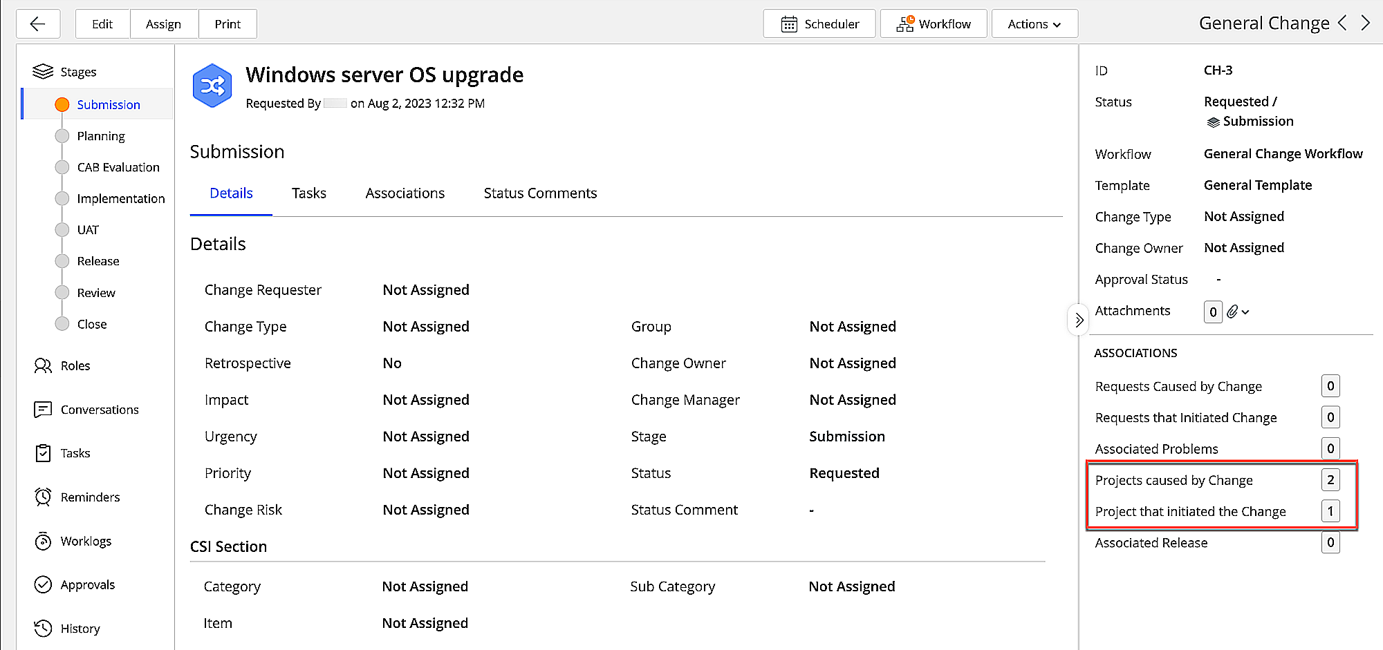The image size is (1383, 650).
Task: Open the Approvals section
Action: tap(87, 585)
